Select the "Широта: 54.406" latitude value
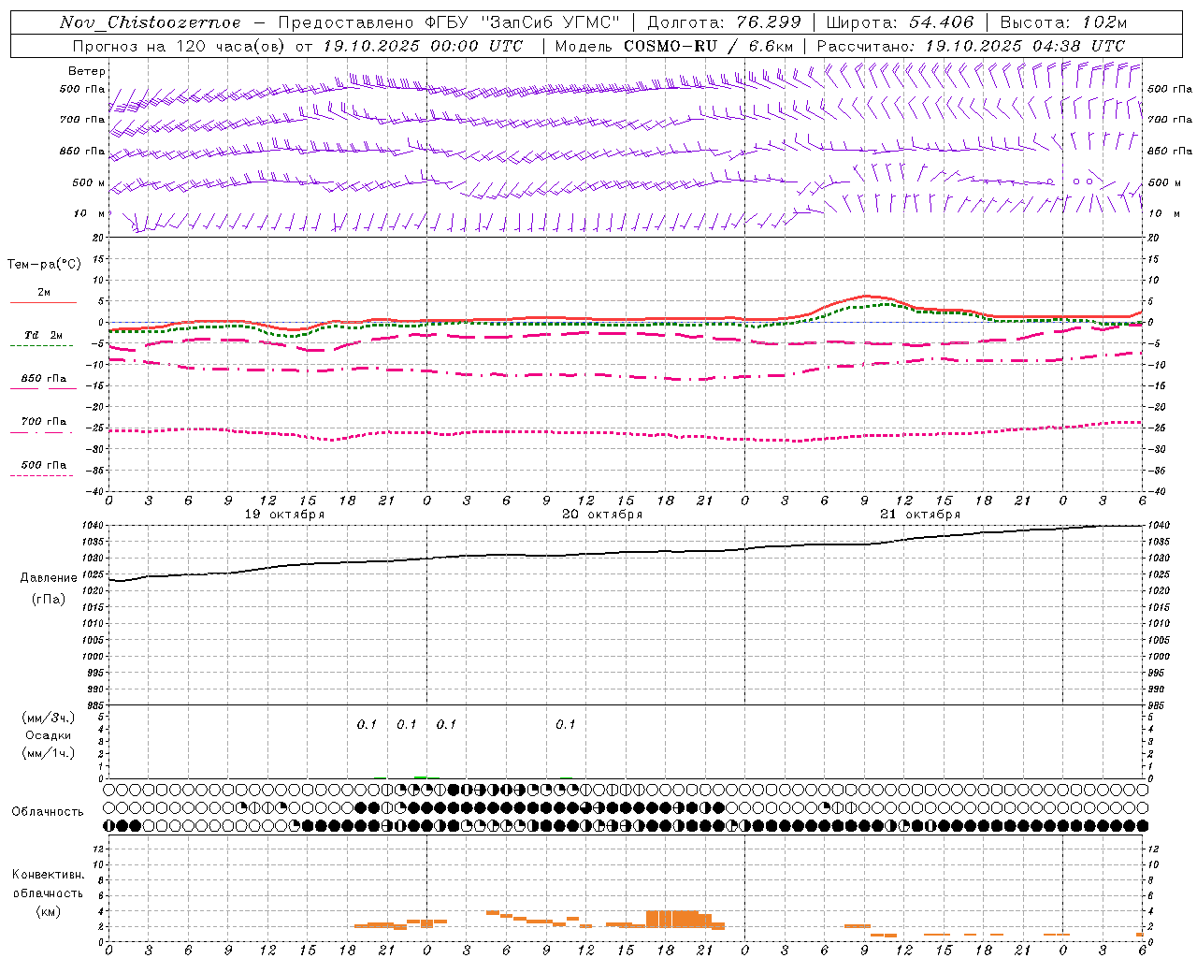The image size is (1197, 958). [900, 22]
